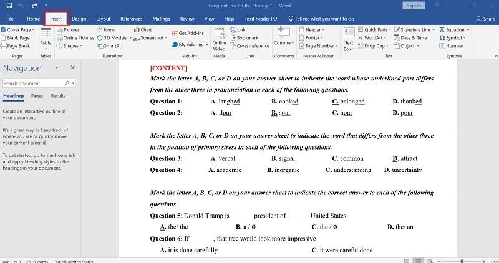Switch to the Design tab
Image resolution: width=499 pixels, height=263 pixels.
coord(79,19)
